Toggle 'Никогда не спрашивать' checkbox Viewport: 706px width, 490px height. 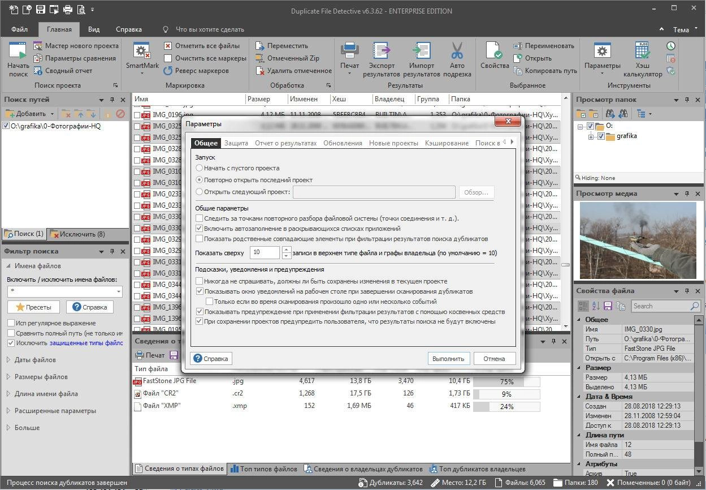tap(199, 281)
